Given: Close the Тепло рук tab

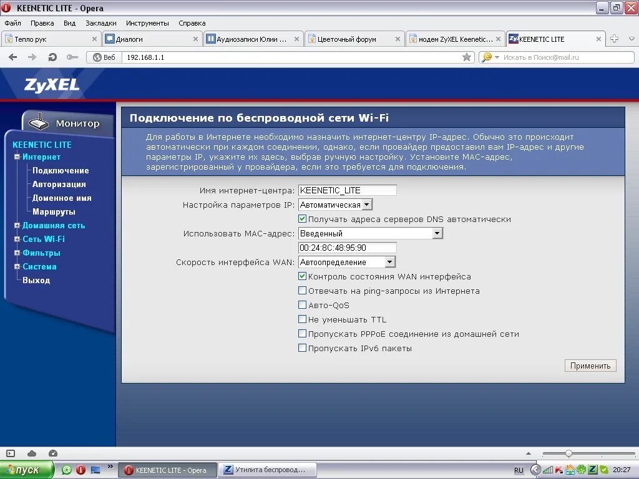Looking at the screenshot, I should 95,39.
